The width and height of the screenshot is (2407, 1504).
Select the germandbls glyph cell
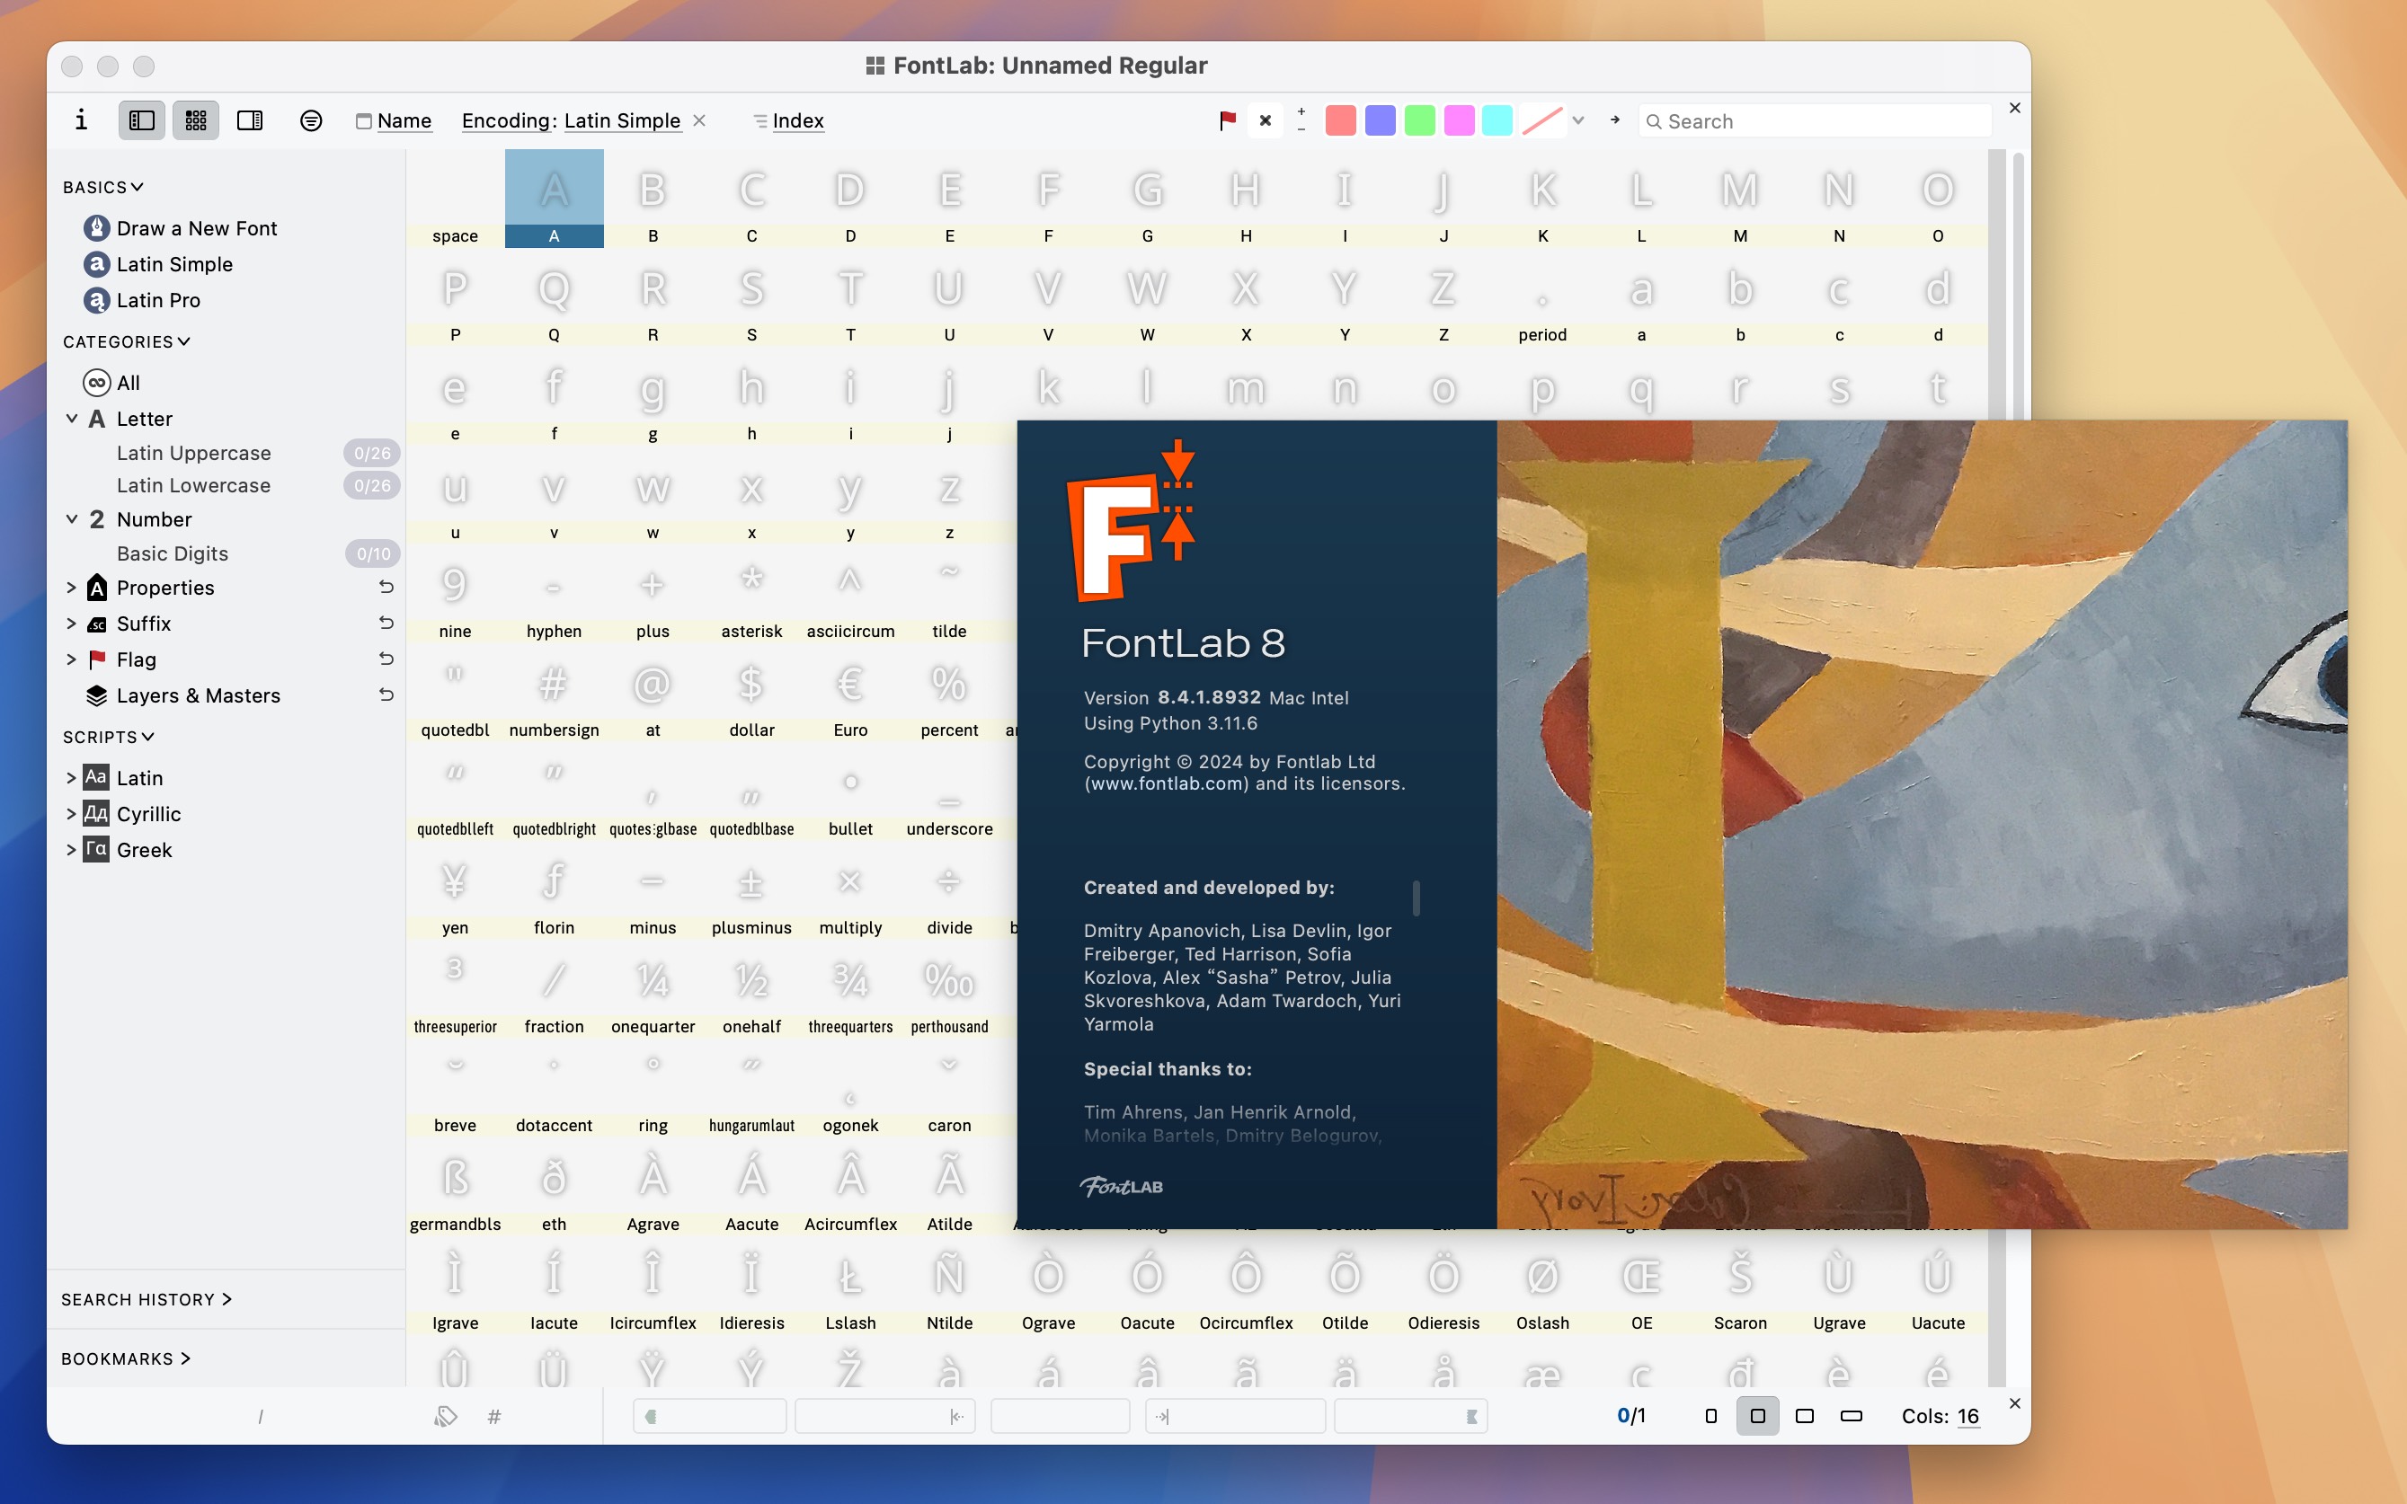click(455, 1187)
